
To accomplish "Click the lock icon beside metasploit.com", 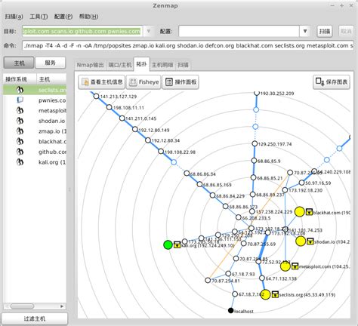I will tap(295, 266).
